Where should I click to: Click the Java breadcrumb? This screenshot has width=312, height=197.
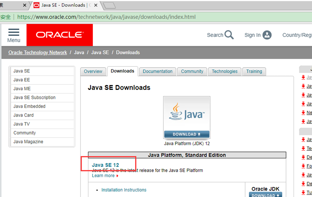(79, 52)
